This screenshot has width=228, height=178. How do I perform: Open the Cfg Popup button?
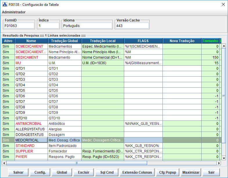click(167, 172)
